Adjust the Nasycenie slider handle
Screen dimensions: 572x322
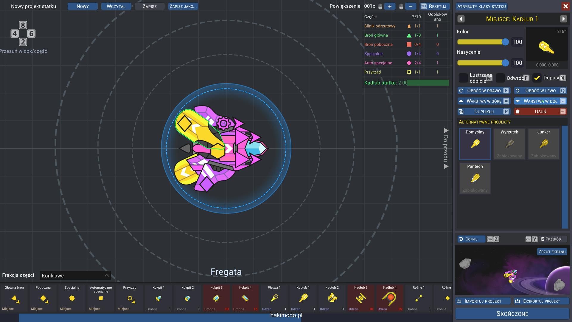(505, 63)
